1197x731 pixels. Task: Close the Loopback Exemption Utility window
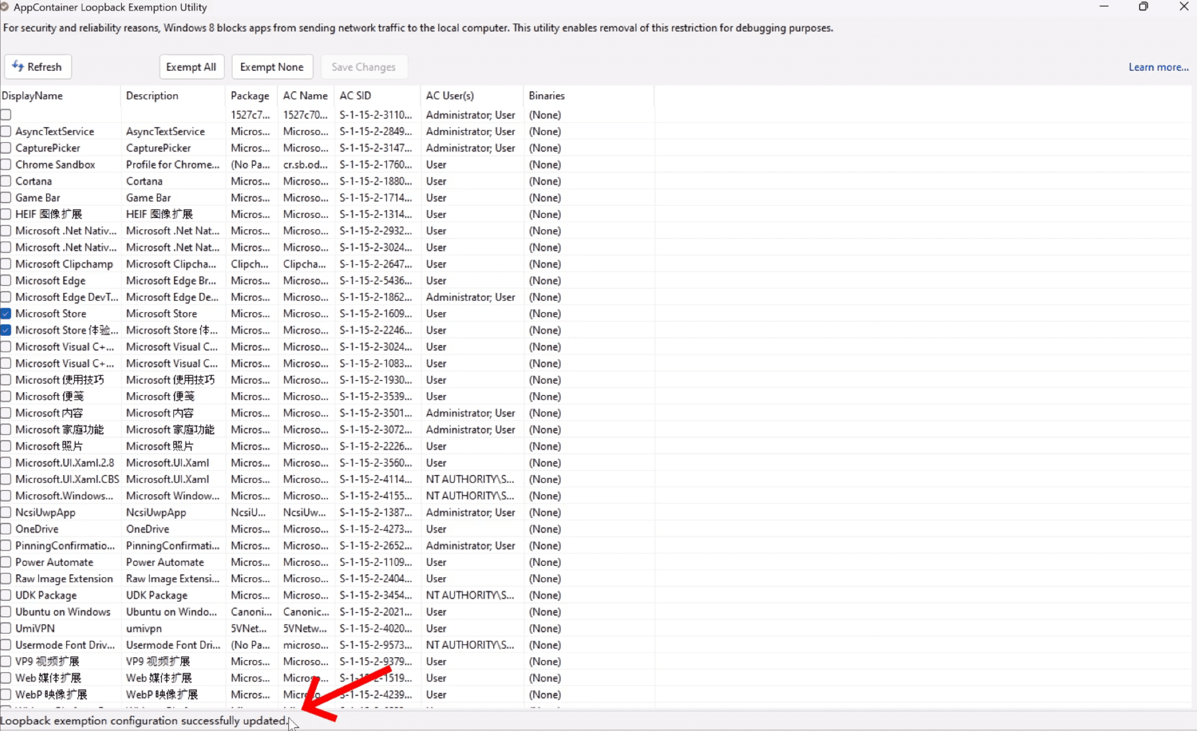click(x=1184, y=6)
